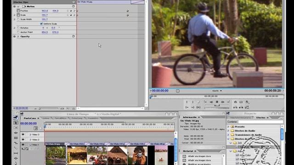Click the Step Forward button in the monitor
294x165 pixels.
point(222,102)
